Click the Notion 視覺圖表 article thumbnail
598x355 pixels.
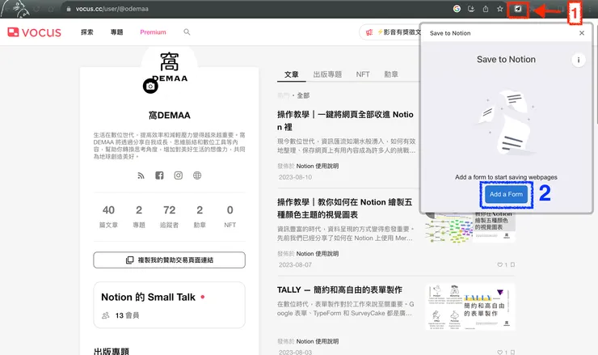point(470,226)
